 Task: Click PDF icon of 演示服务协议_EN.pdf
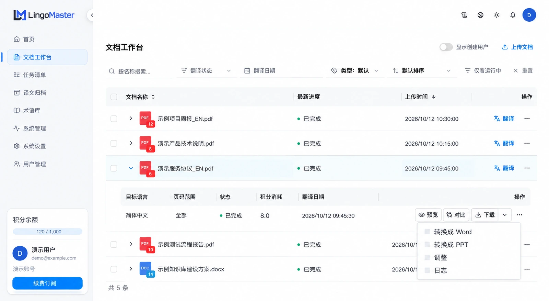(x=147, y=169)
